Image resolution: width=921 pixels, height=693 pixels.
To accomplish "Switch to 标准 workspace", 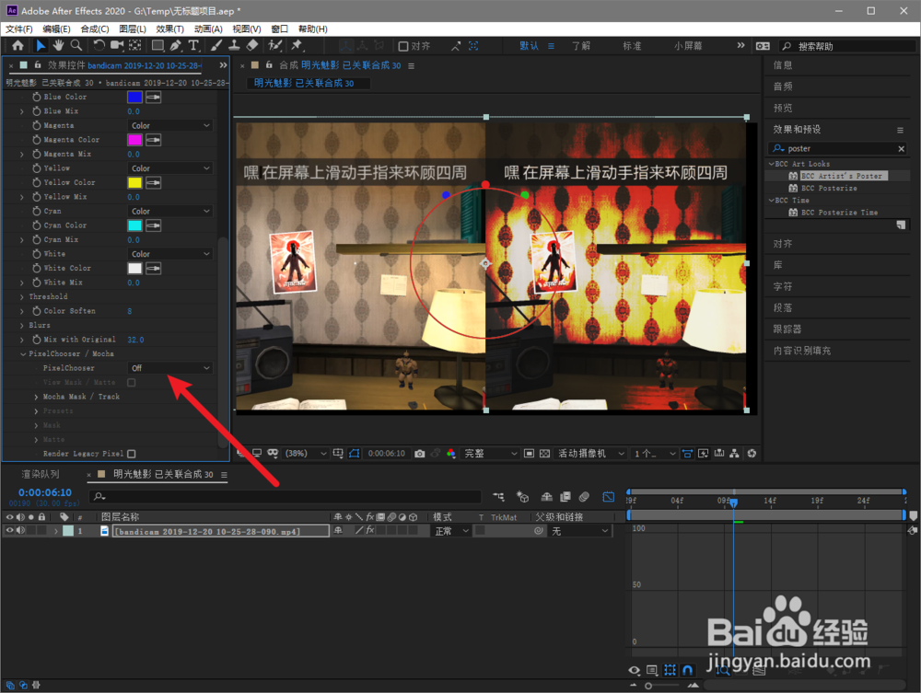I will [x=632, y=46].
